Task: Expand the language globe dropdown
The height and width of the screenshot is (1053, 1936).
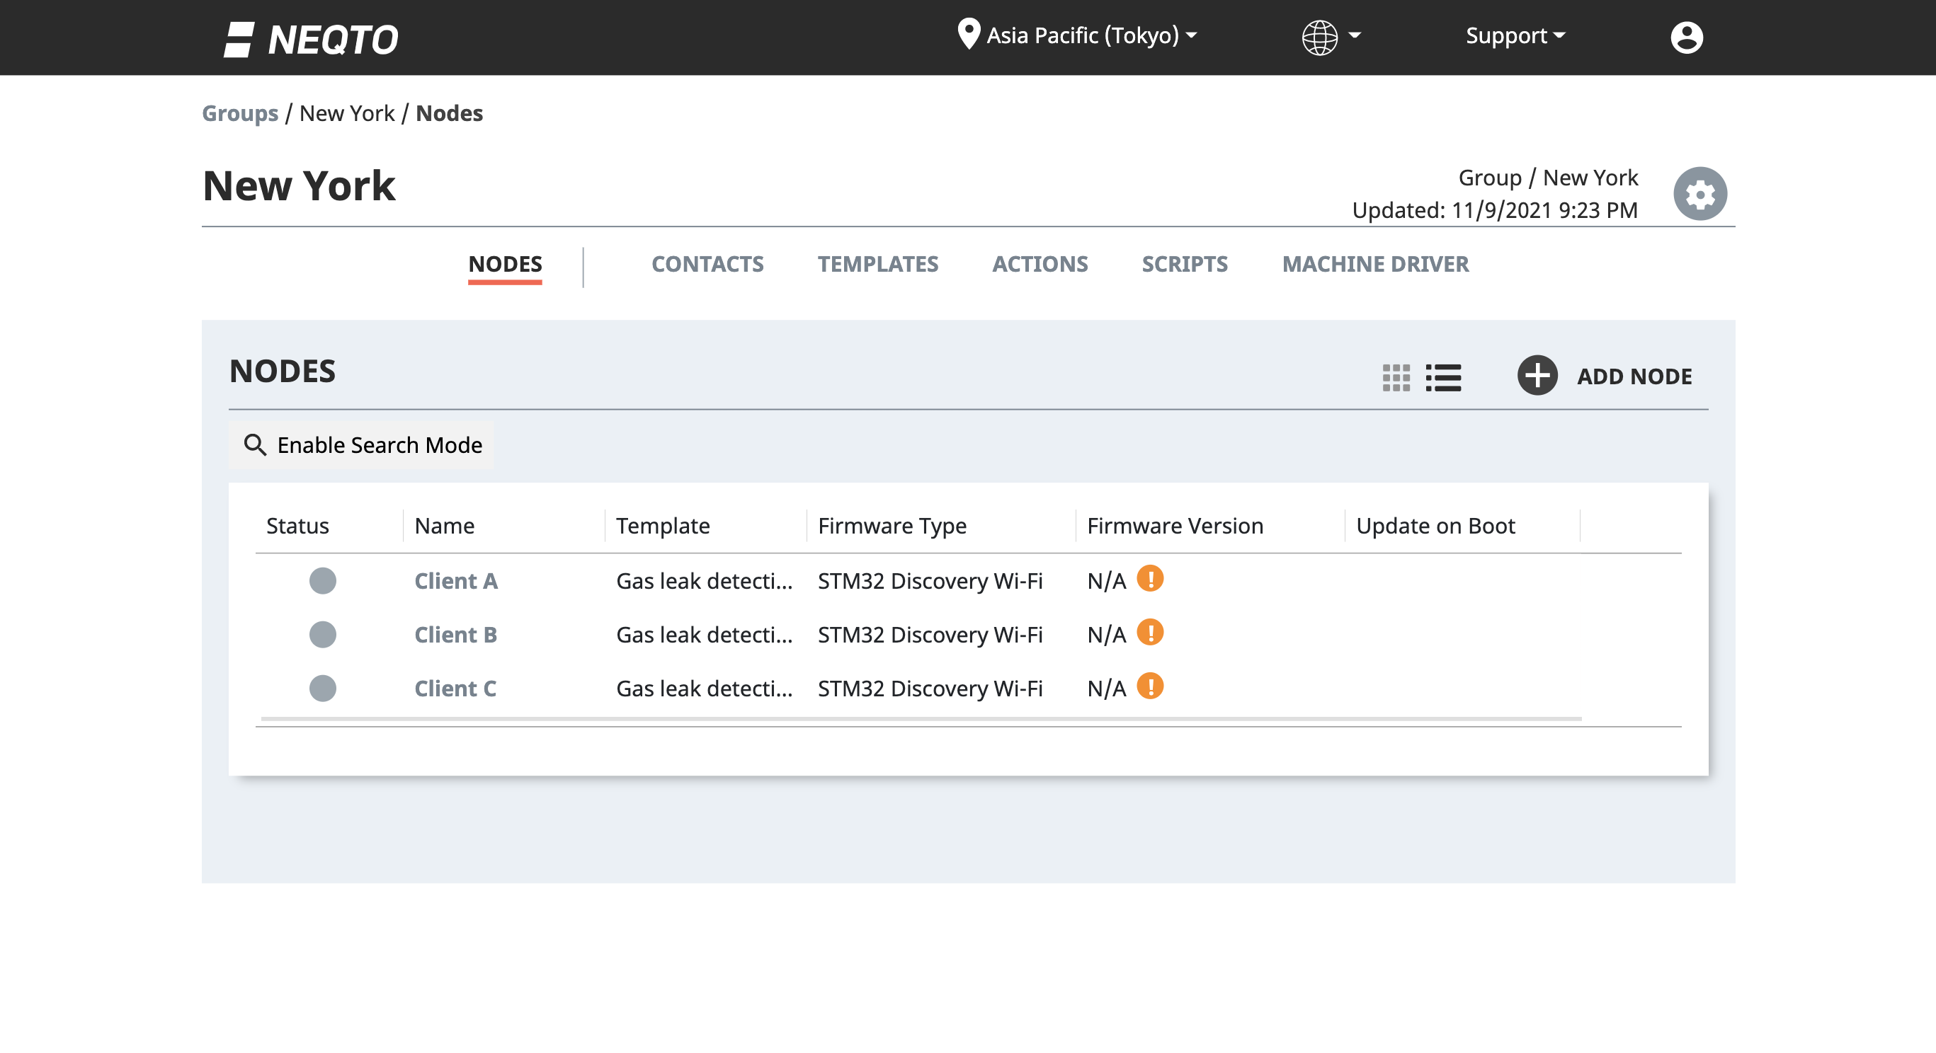Action: point(1328,35)
